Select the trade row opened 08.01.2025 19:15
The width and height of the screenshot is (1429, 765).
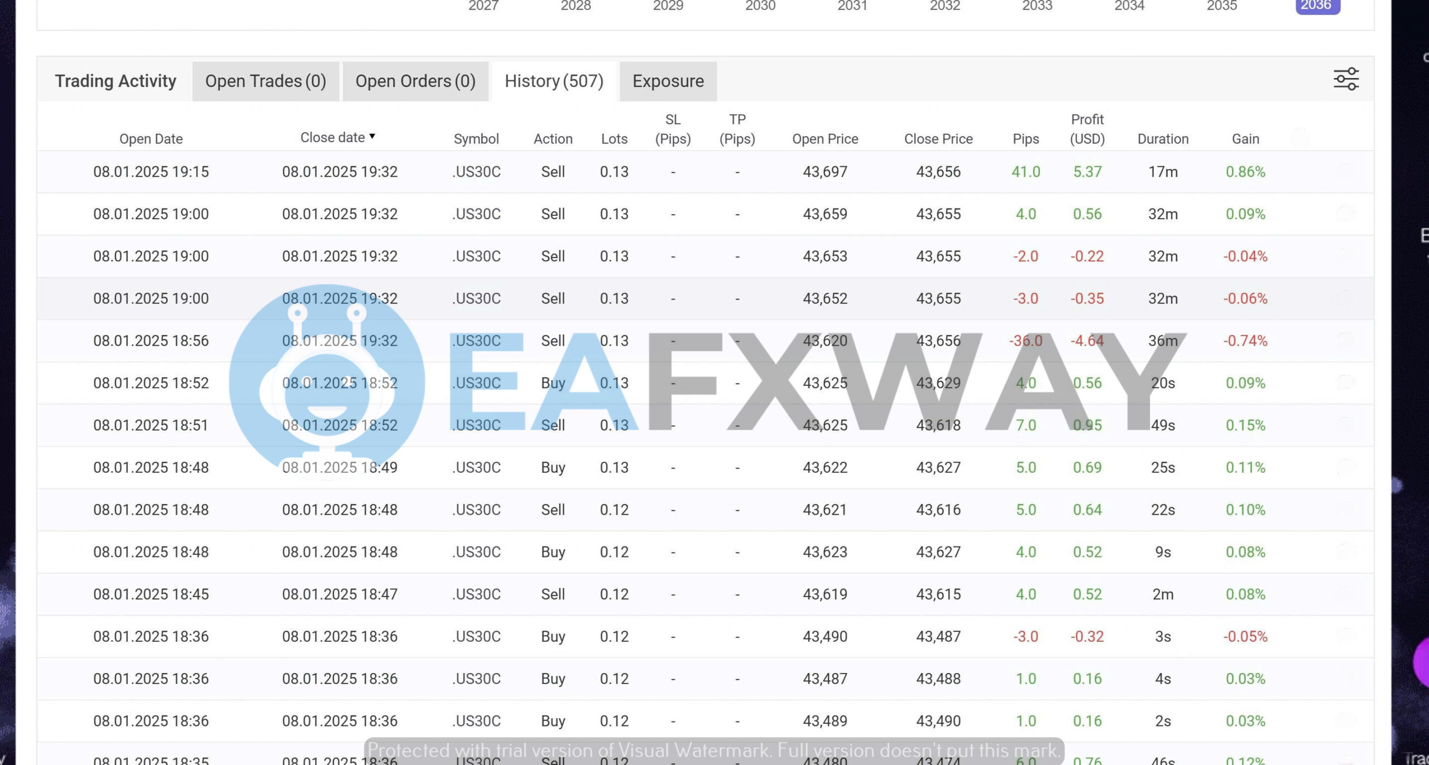tap(151, 171)
